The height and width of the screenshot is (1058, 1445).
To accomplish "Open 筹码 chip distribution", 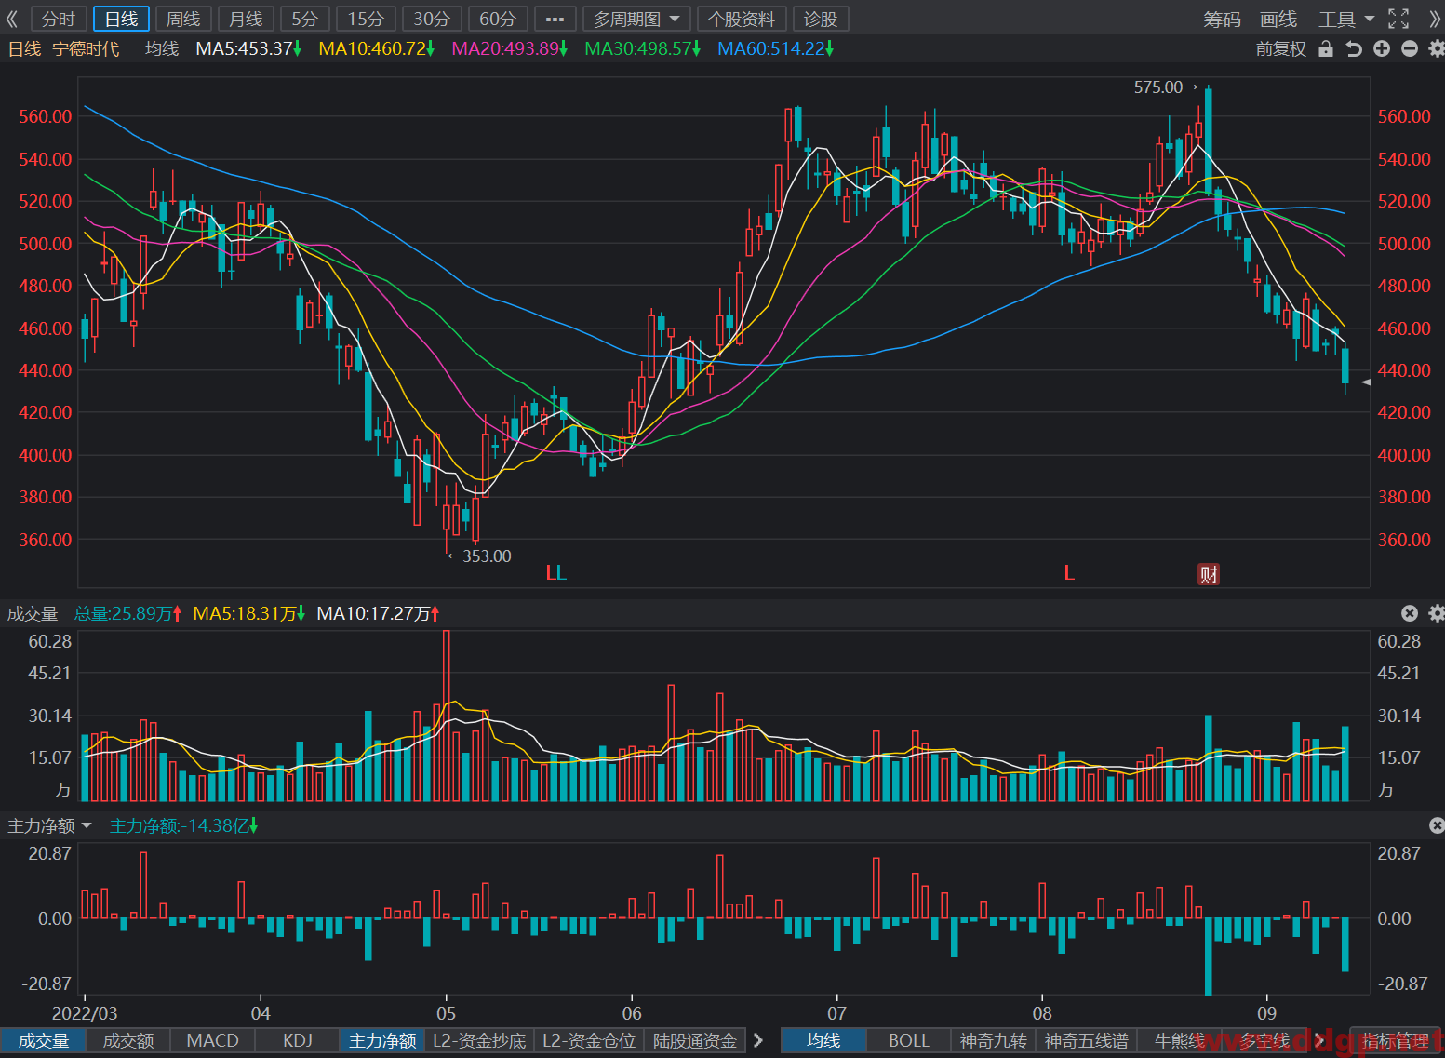I will pos(1222,19).
